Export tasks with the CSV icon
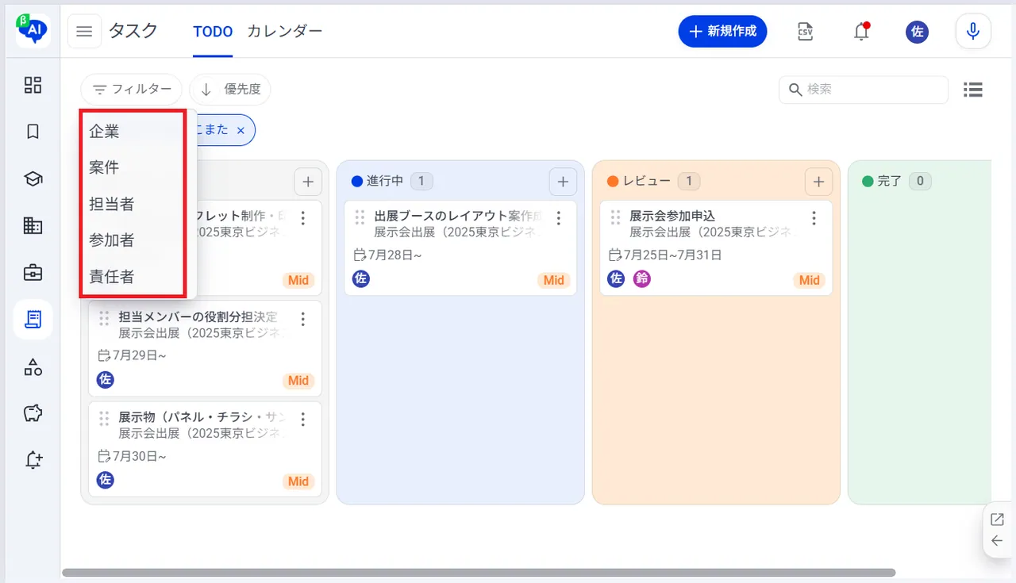The image size is (1016, 583). [805, 32]
